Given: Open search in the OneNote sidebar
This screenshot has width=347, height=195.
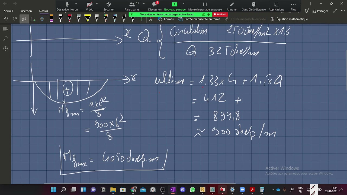Looking at the screenshot, I should pos(5,38).
